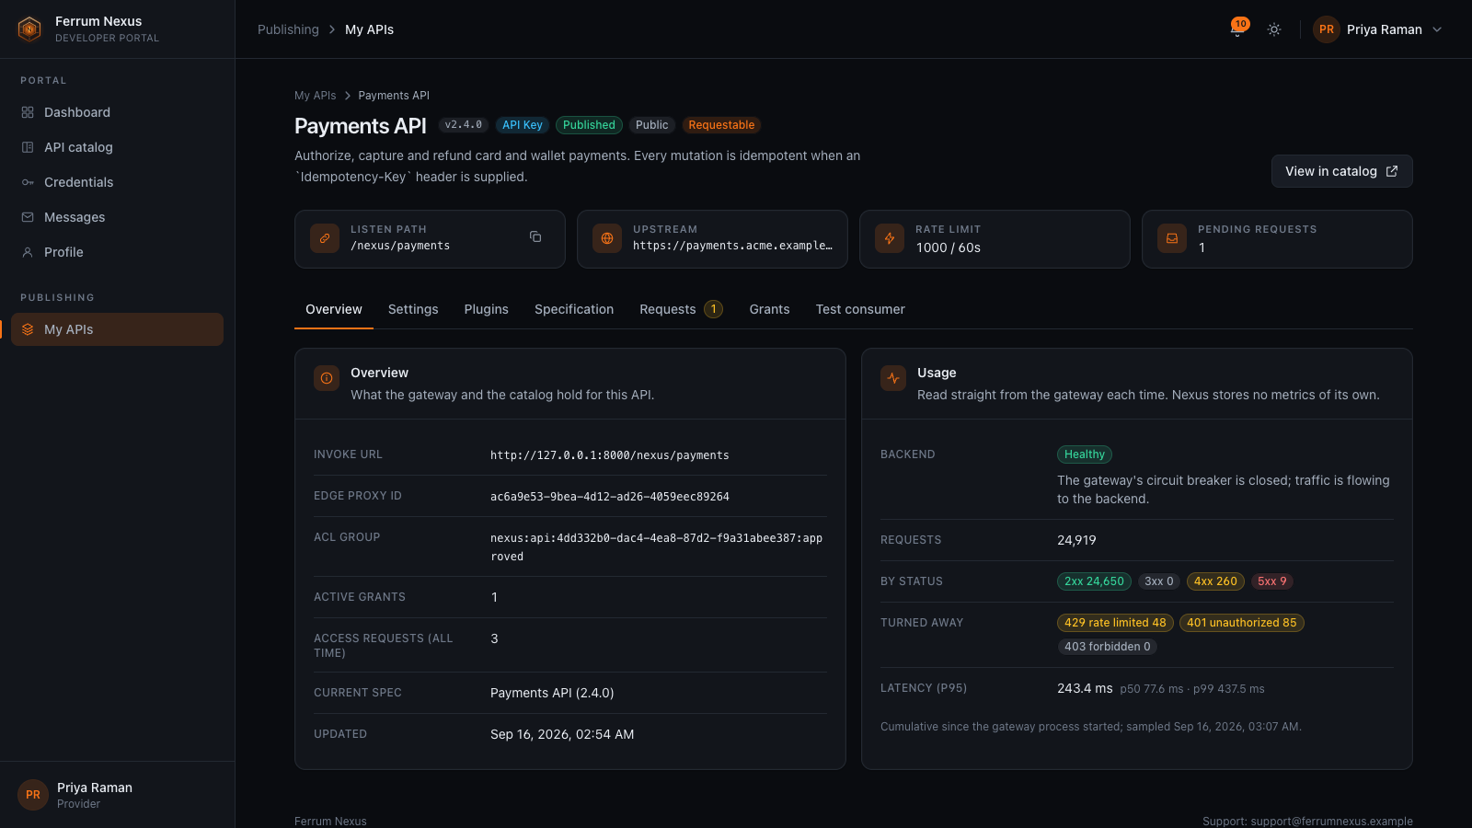
Task: Open Profile in the sidebar
Action: point(117,252)
